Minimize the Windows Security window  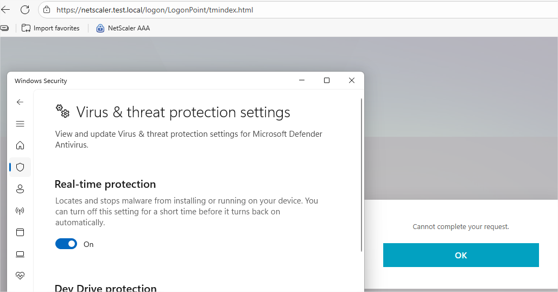pos(302,80)
